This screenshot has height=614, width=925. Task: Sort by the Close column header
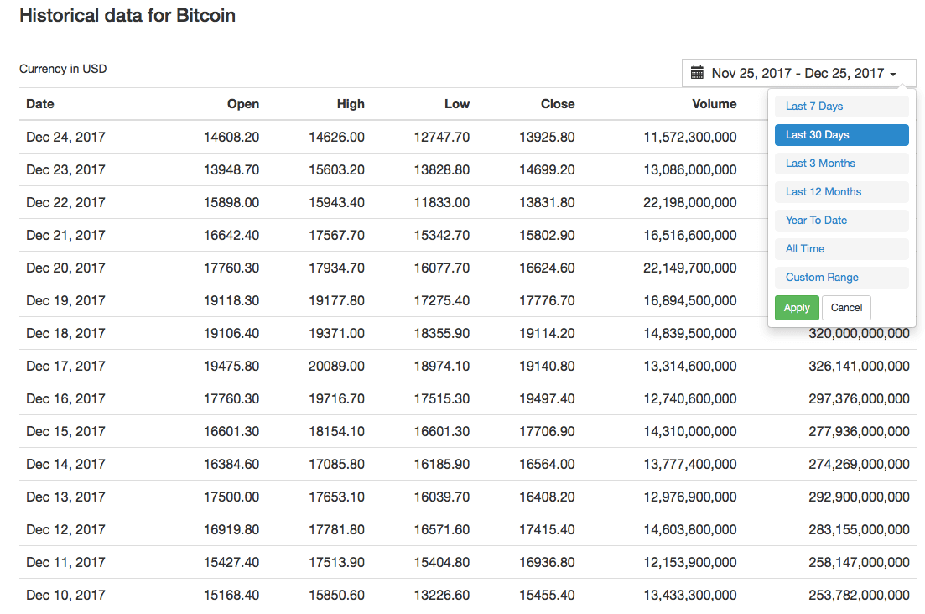[558, 104]
